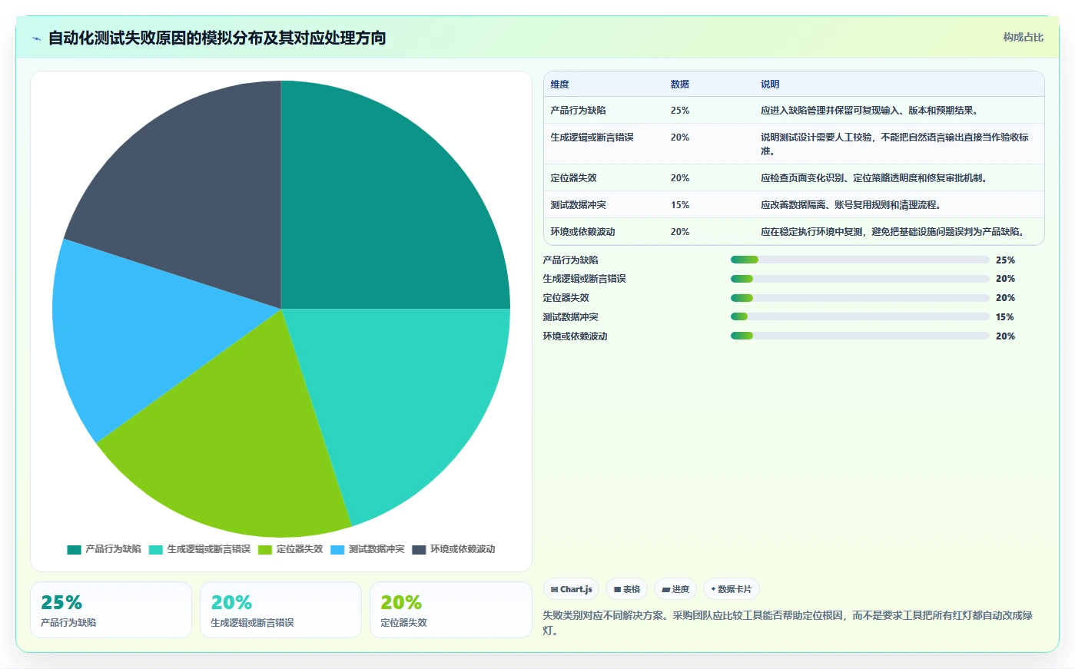
Task: Click the lightning icon beside the chart title
Action: coord(36,38)
